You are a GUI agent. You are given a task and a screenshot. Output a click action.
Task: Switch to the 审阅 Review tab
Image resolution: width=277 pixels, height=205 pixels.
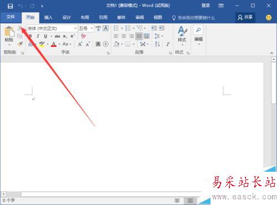tap(140, 18)
